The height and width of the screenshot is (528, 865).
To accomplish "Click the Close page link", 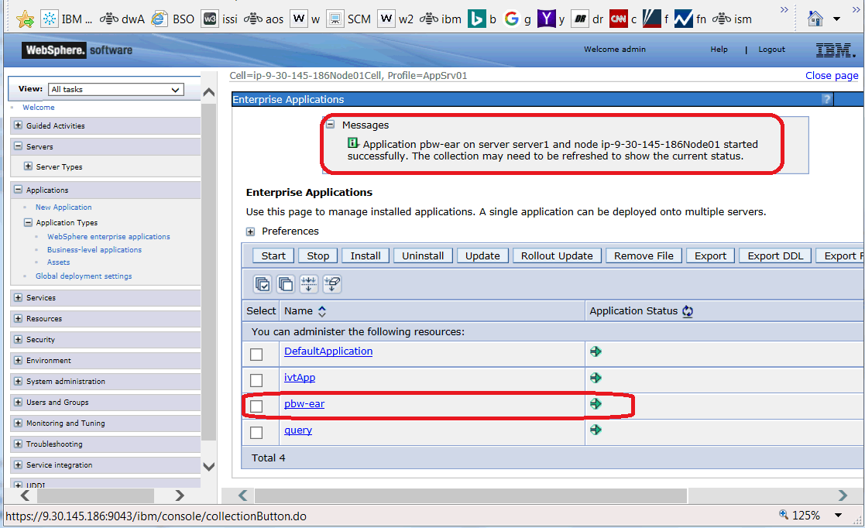I will tap(832, 76).
